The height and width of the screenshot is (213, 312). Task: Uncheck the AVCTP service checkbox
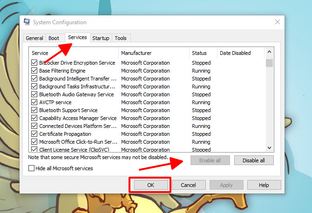point(34,102)
